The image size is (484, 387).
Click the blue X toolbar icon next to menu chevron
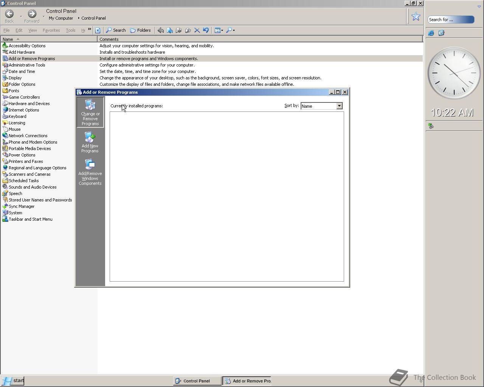point(98,30)
